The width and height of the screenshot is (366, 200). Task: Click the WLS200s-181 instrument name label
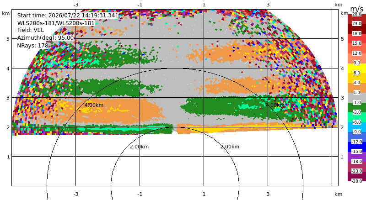56,23
